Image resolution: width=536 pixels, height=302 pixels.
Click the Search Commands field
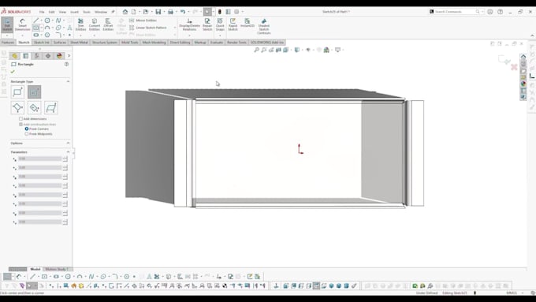[456, 12]
